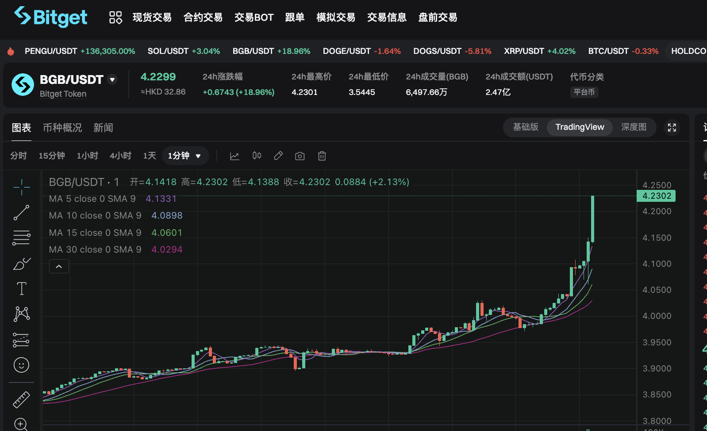Select the ruler measure tool

(x=22, y=400)
